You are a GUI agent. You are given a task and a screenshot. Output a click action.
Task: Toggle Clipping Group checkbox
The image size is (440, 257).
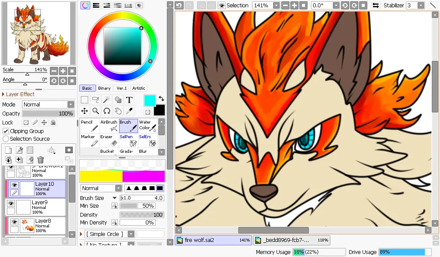(6, 131)
